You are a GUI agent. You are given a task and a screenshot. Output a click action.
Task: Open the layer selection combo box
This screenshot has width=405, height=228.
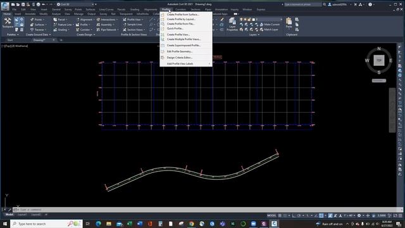click(x=261, y=20)
